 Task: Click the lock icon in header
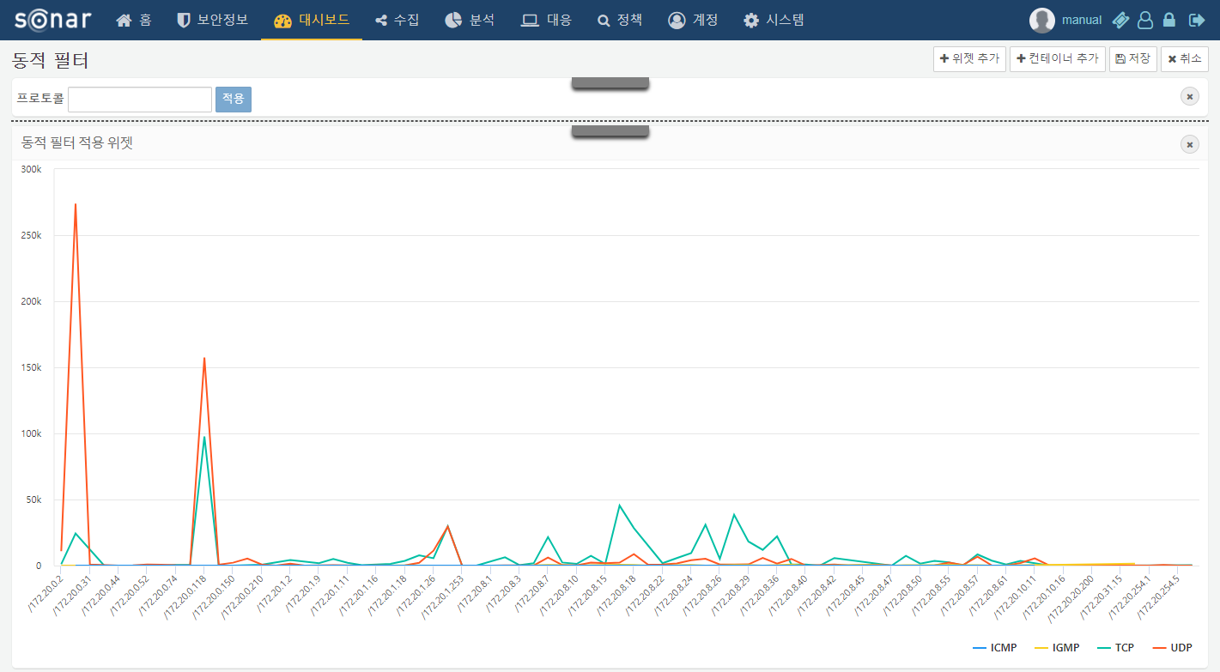(1169, 20)
